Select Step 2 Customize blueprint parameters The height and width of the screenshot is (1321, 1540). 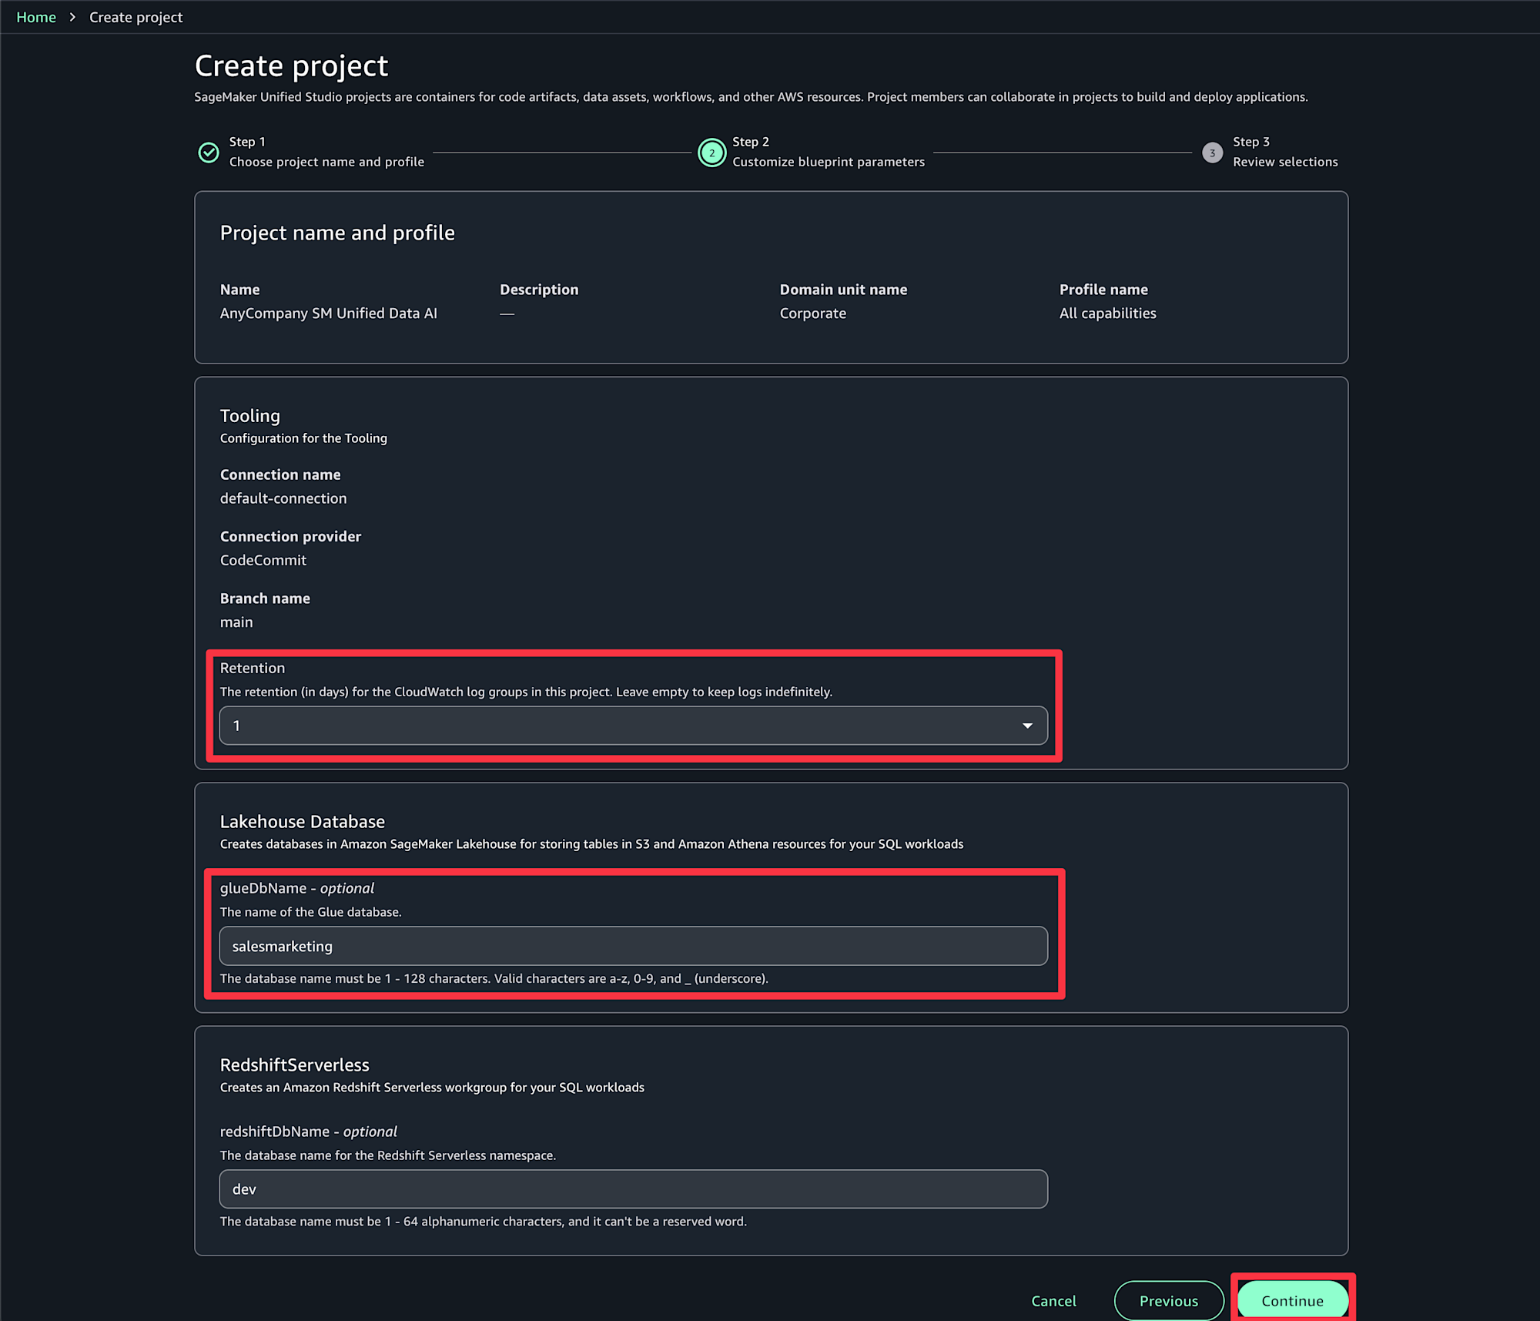click(829, 152)
